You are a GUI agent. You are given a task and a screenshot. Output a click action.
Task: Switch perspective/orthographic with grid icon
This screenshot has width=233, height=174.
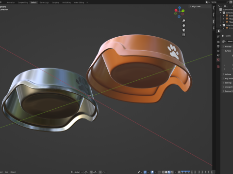click(183, 35)
